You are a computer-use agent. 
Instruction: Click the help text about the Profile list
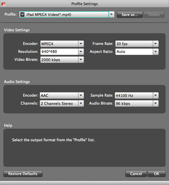(x=53, y=140)
